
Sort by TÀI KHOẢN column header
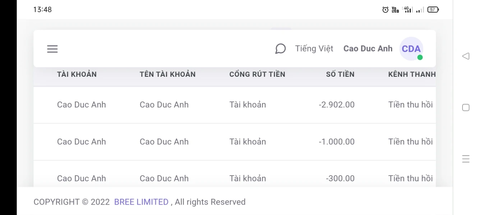pos(77,75)
